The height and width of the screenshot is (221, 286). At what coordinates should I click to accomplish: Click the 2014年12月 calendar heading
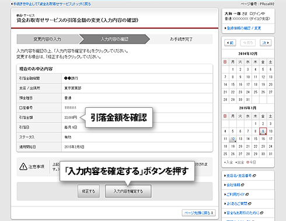(247, 54)
